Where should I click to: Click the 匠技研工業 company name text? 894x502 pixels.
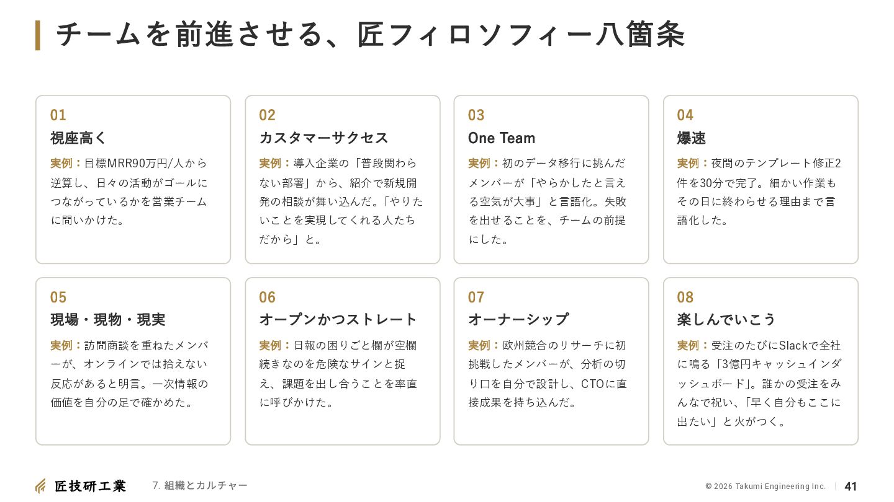point(90,486)
